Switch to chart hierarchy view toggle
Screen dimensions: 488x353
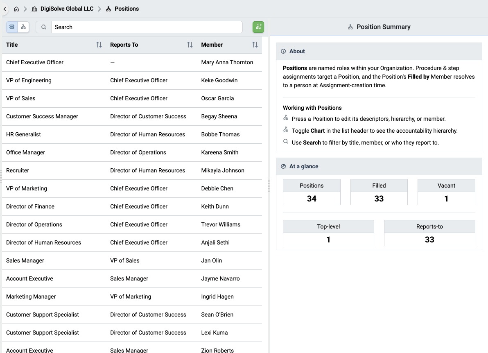(x=23, y=27)
